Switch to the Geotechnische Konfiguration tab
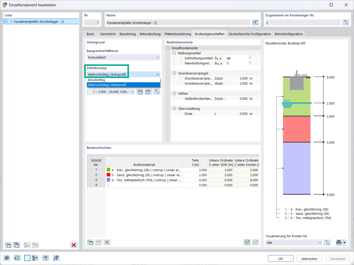 (250, 34)
